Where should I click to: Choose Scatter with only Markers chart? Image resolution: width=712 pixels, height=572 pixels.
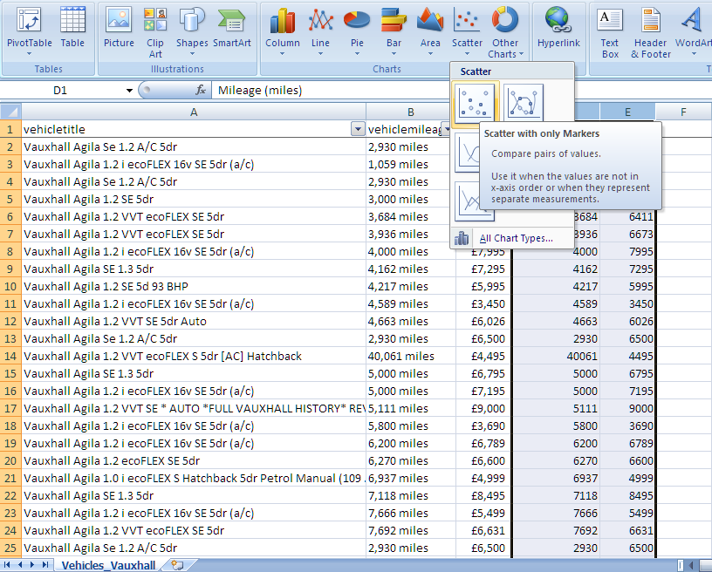[476, 105]
